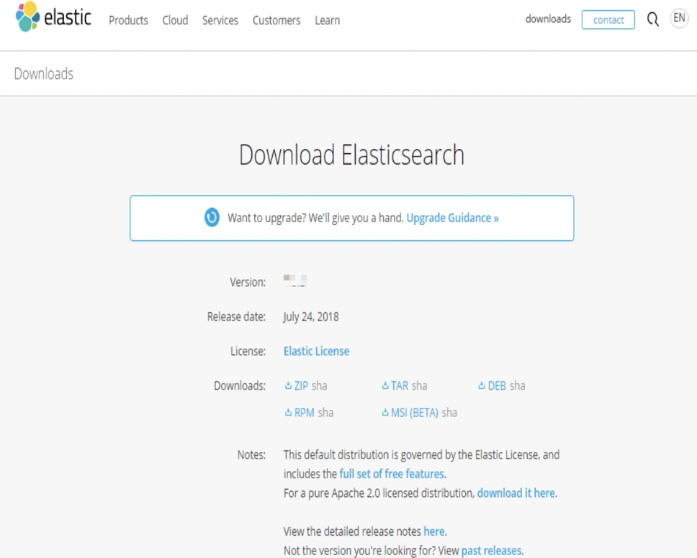
Task: Click the Download Elasticsearch heading
Action: [351, 155]
